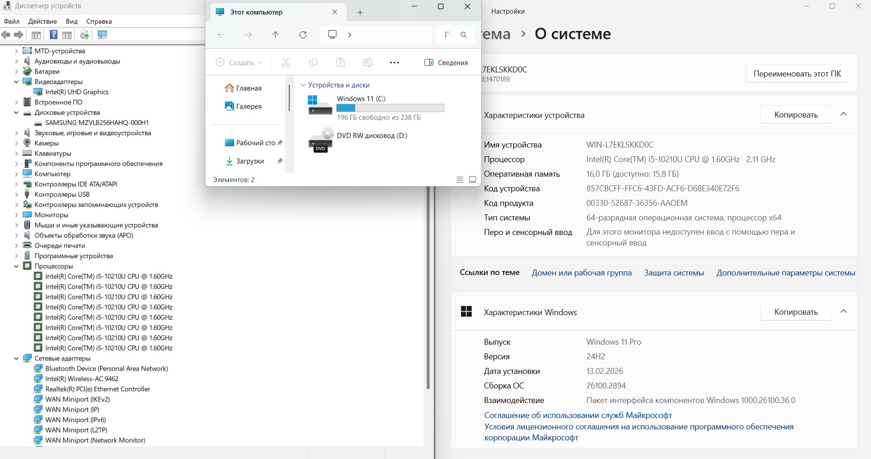Click the Scan for hardware changes icon
Image resolution: width=871 pixels, height=459 pixels.
[102, 35]
